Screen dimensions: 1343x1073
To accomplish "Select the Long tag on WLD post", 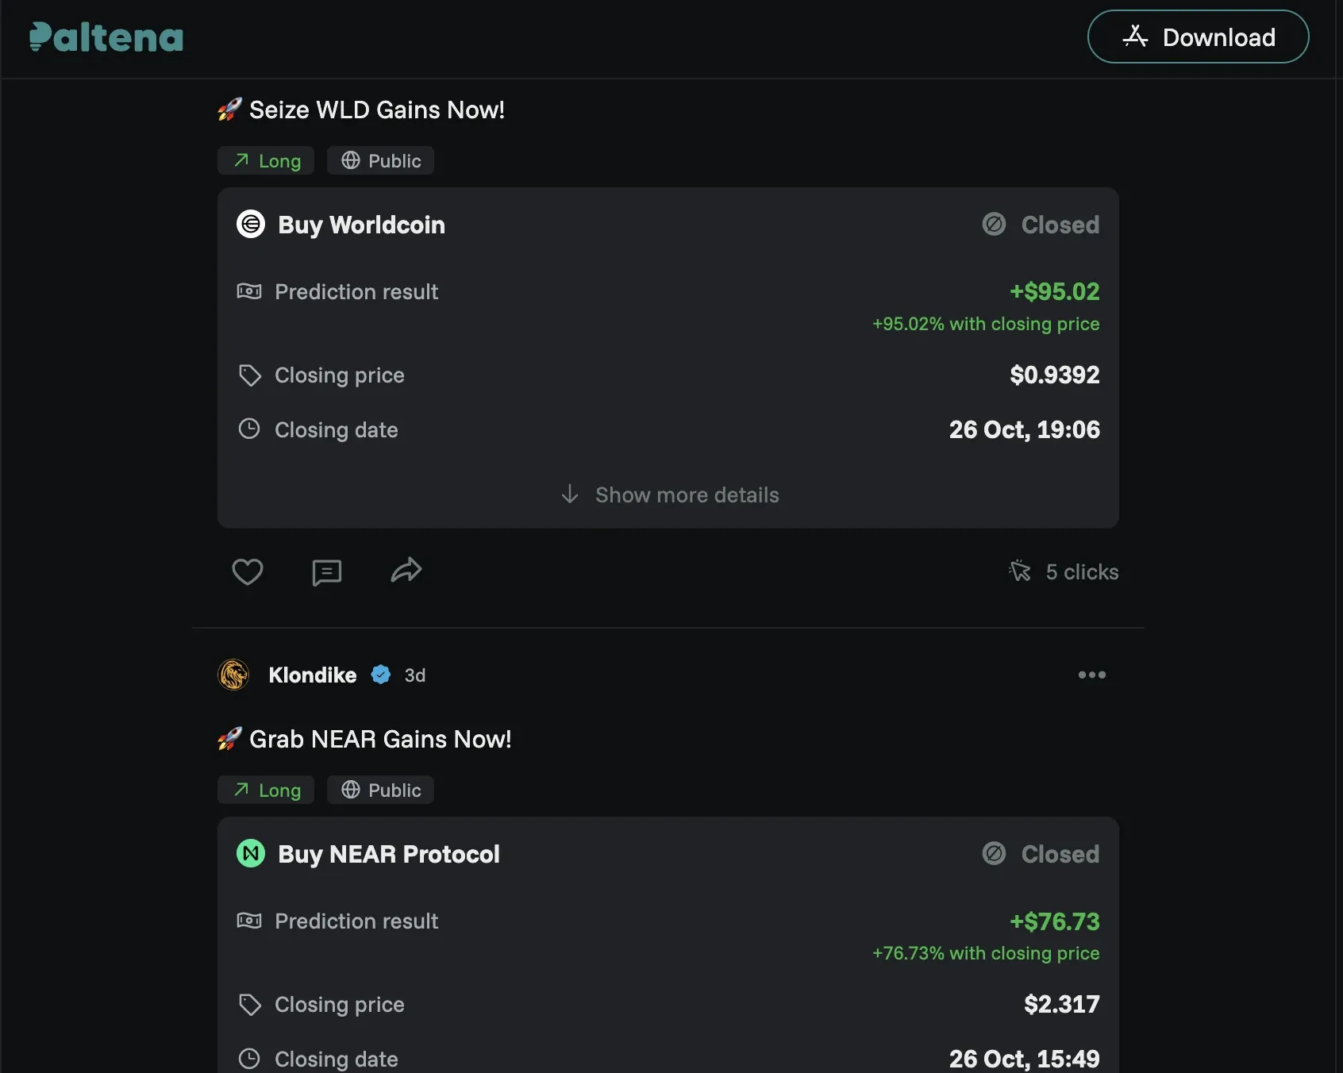I will tap(266, 161).
